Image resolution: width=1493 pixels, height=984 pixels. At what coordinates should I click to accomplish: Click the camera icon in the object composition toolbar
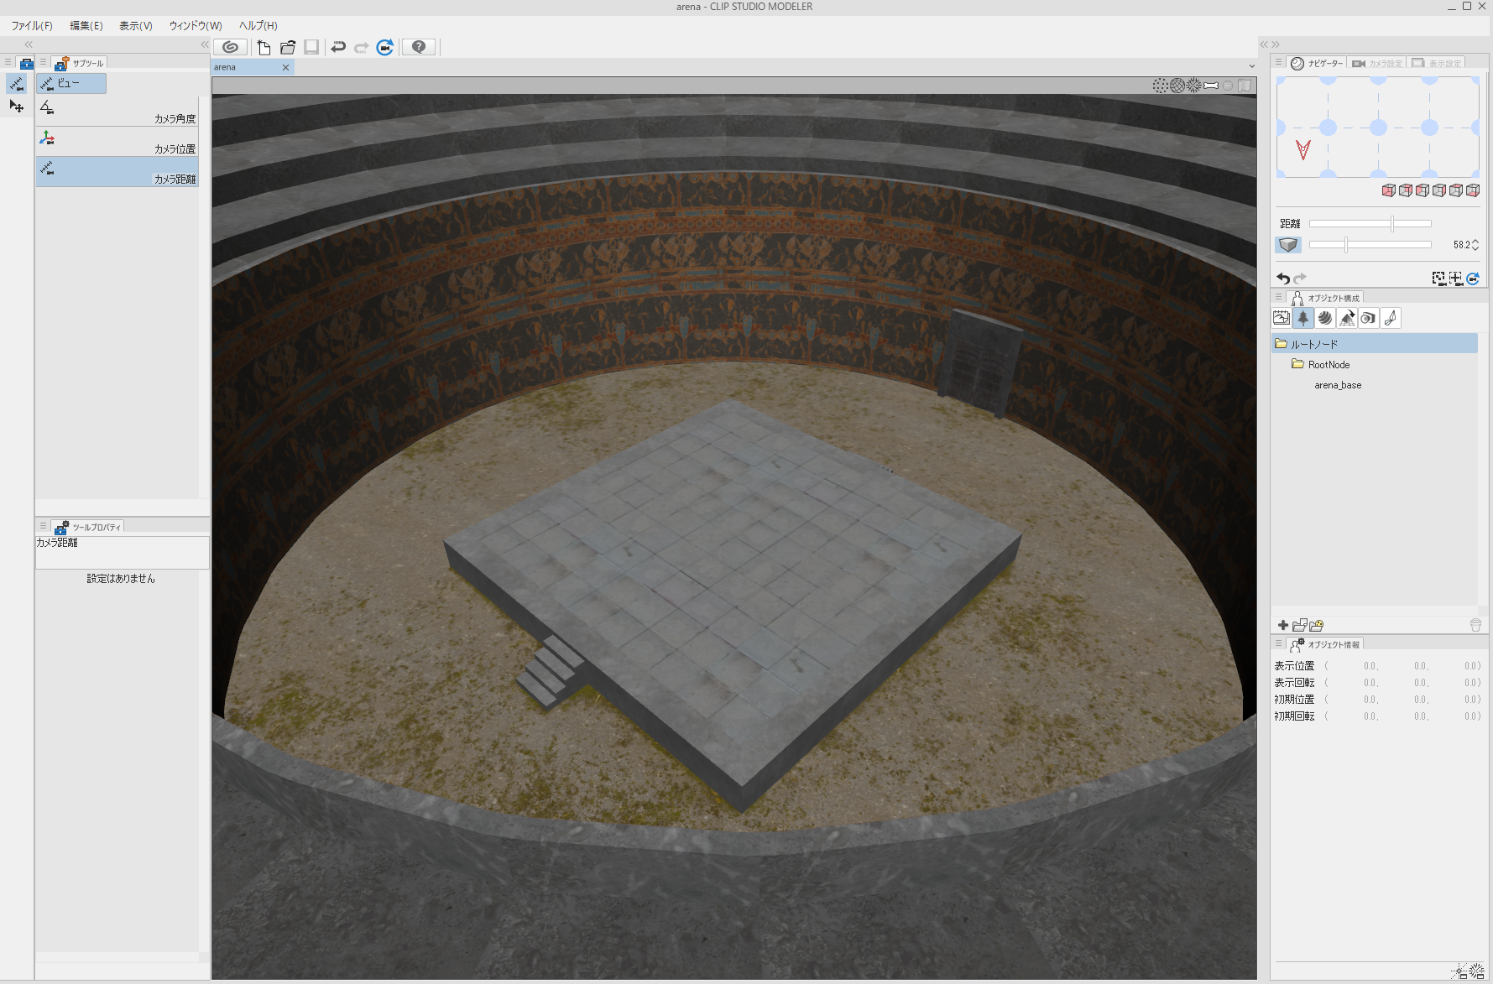point(1368,318)
